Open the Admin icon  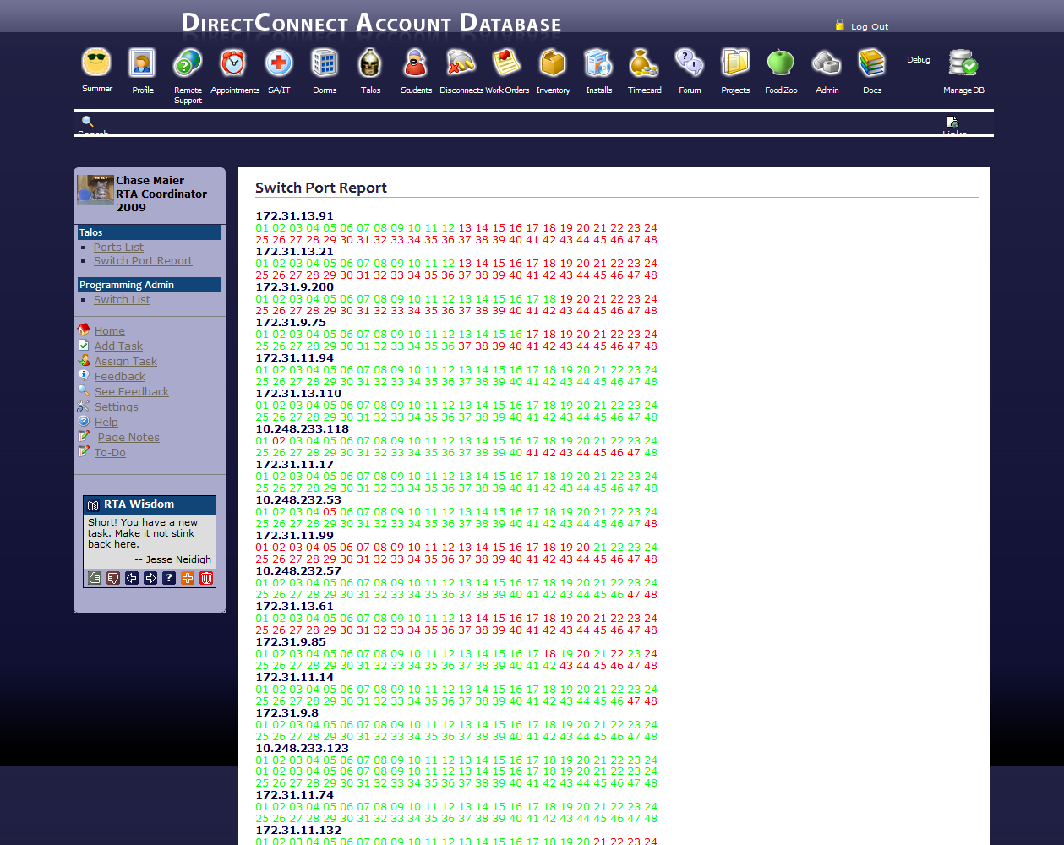click(x=827, y=63)
